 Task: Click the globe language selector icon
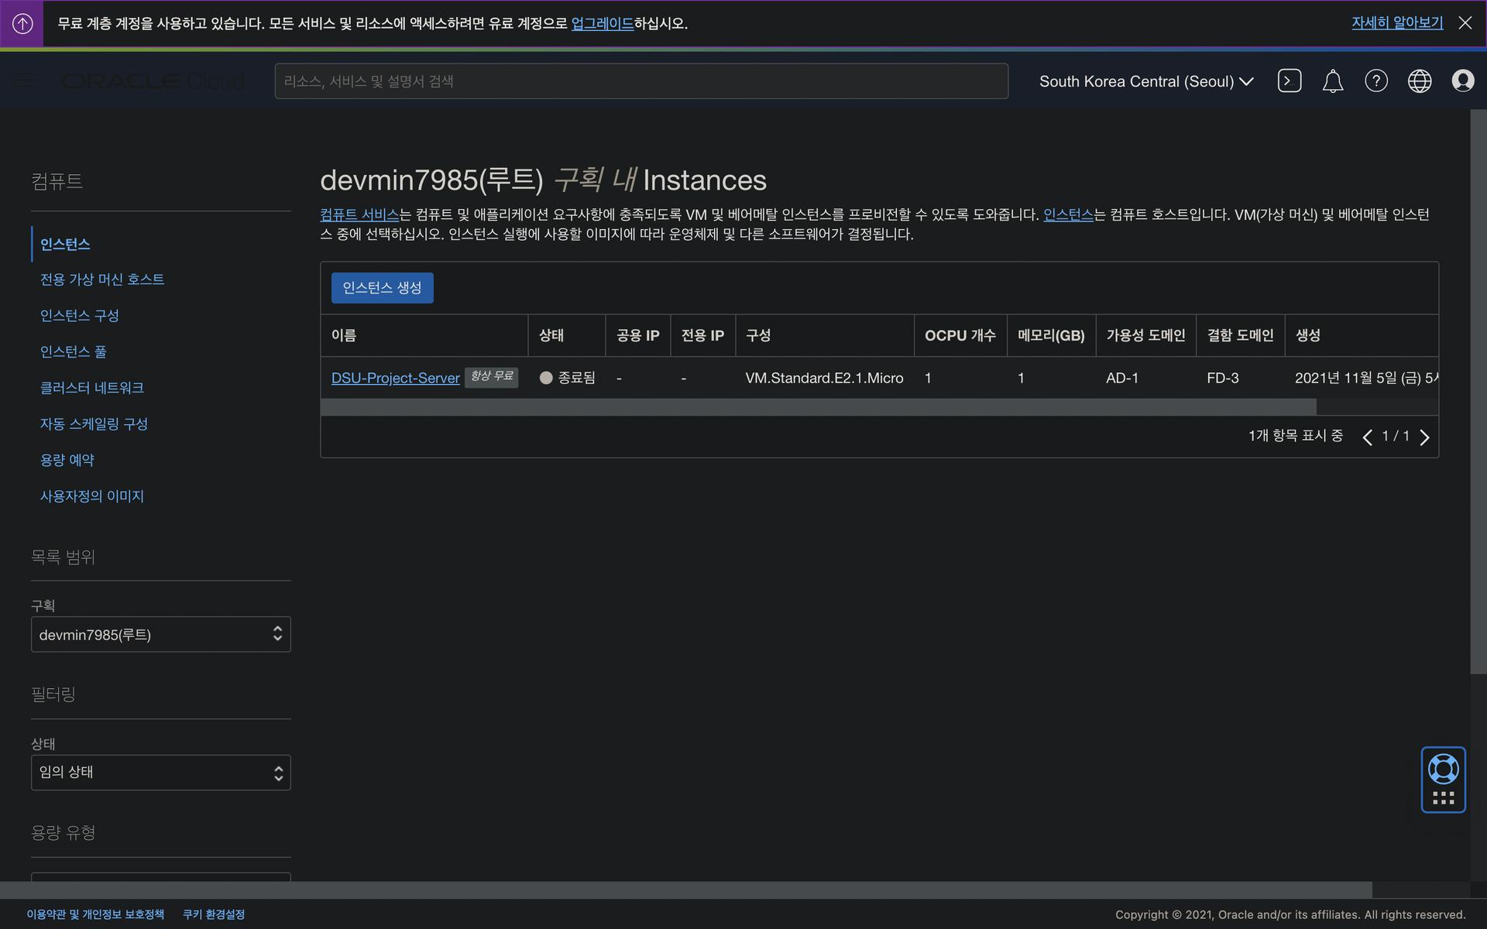coord(1419,81)
